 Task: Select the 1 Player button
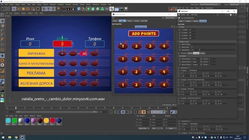190,53
